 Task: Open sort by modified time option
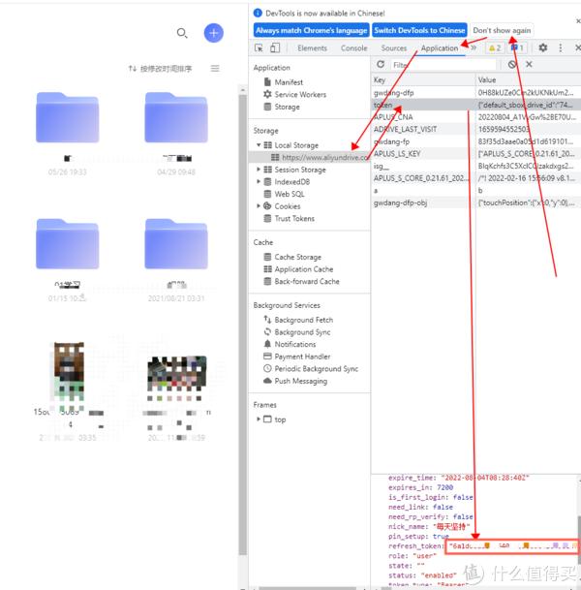tap(160, 69)
